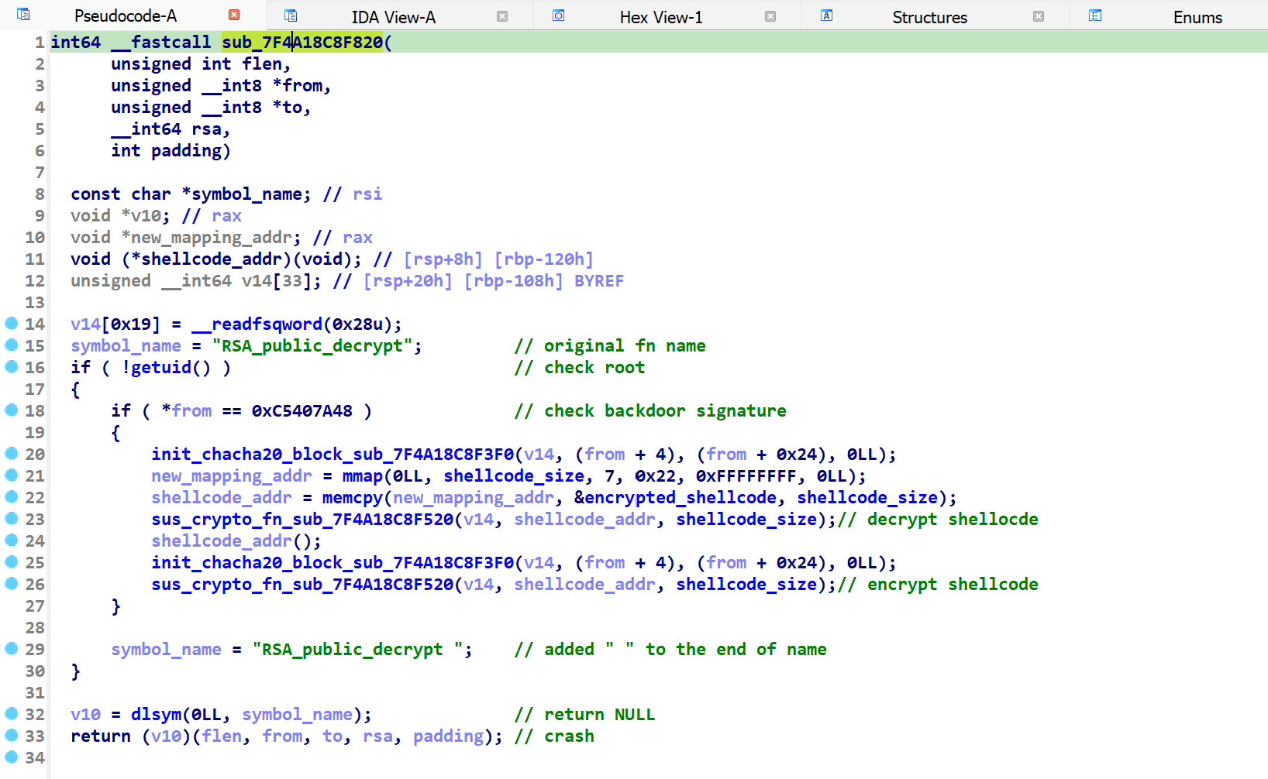Click the 0xC5407A48 constant
Image resolution: width=1268 pixels, height=779 pixels.
(x=302, y=410)
